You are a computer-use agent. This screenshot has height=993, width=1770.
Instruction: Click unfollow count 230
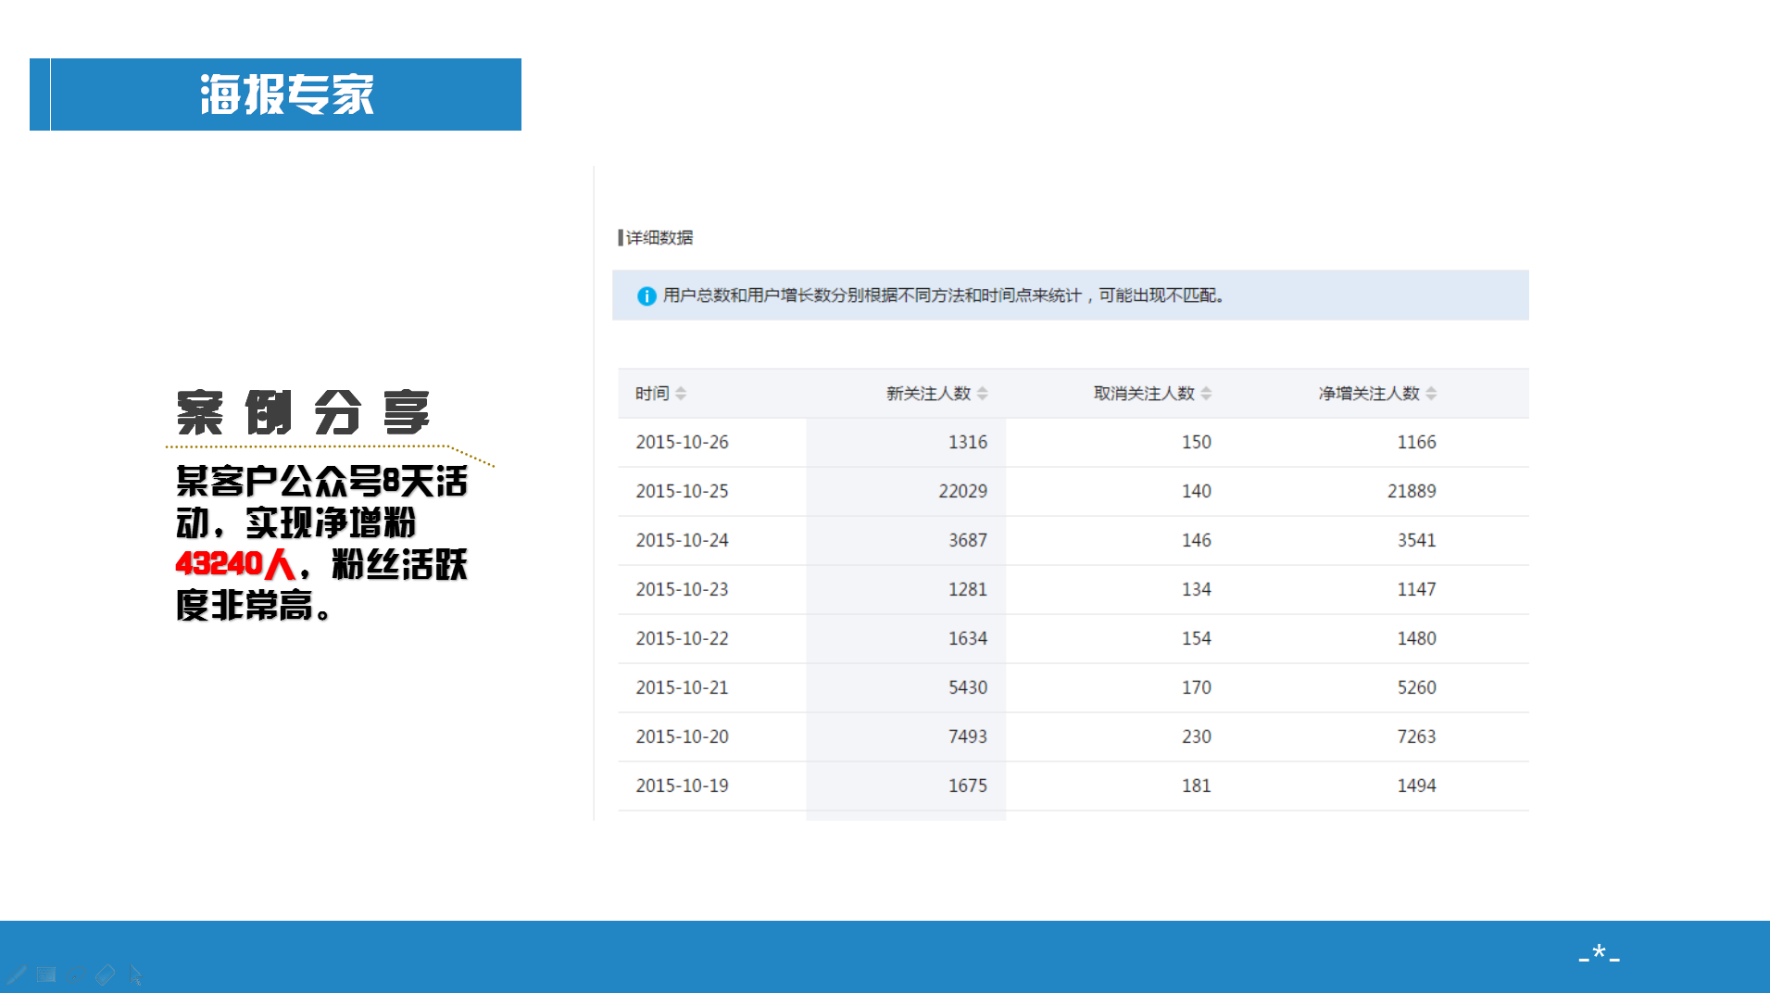click(x=1197, y=737)
